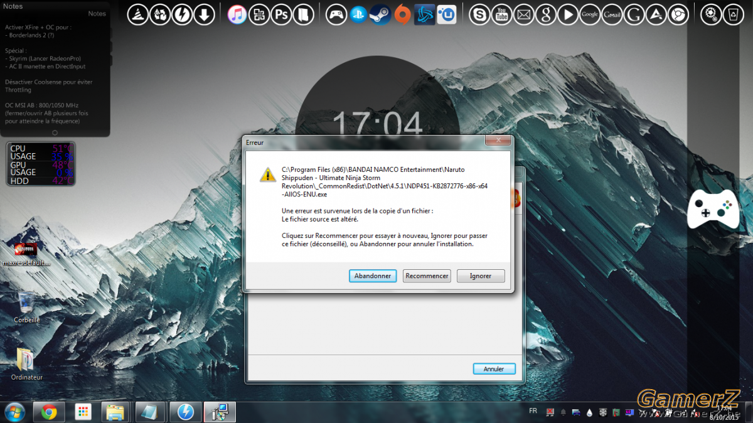Click the "Skyrim (Lancer RadeonPro)" note line
Screen dimensions: 753x423
coord(43,58)
